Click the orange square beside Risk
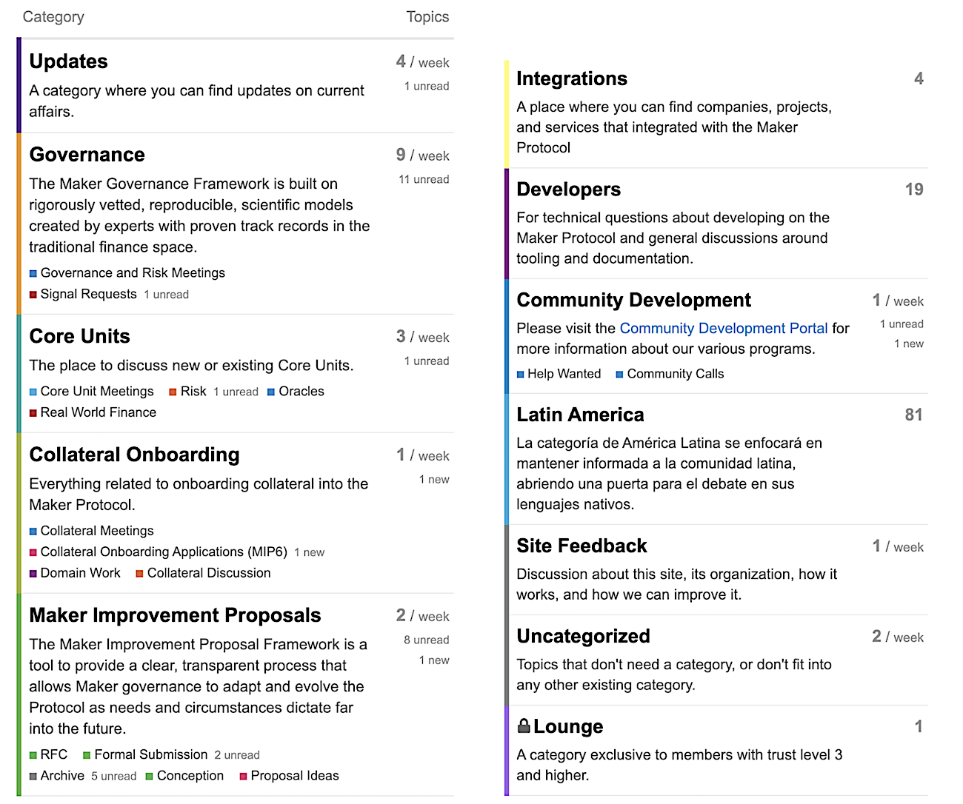The image size is (963, 804). coord(173,392)
